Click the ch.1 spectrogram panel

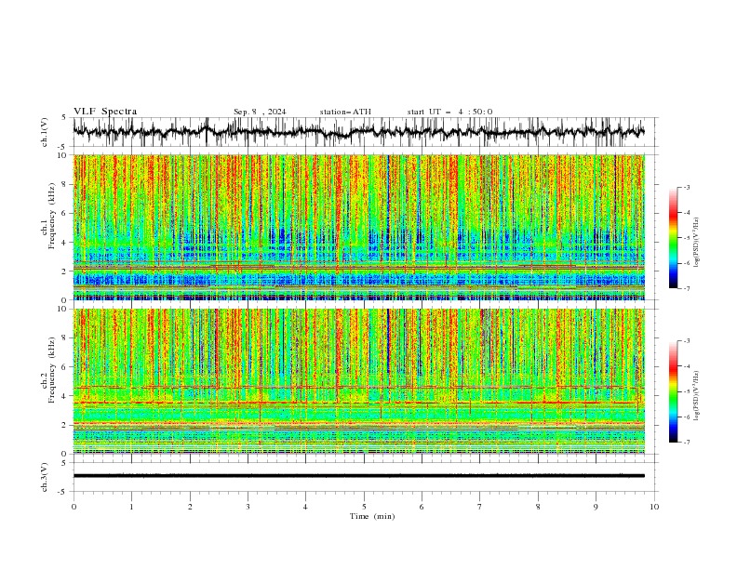pos(358,227)
